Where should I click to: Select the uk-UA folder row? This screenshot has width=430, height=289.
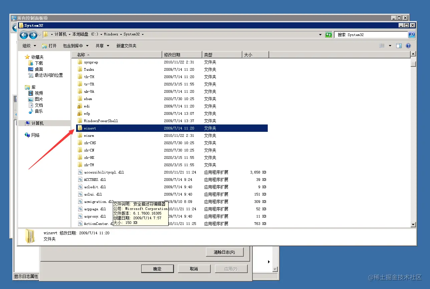coord(172,91)
